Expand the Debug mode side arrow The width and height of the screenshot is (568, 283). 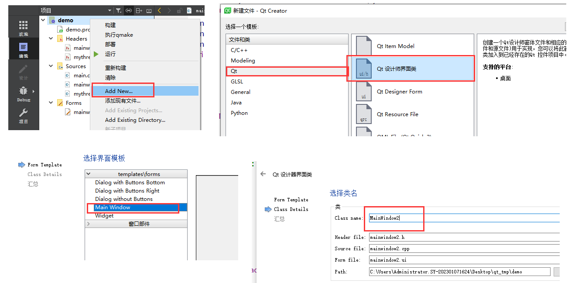[34, 91]
